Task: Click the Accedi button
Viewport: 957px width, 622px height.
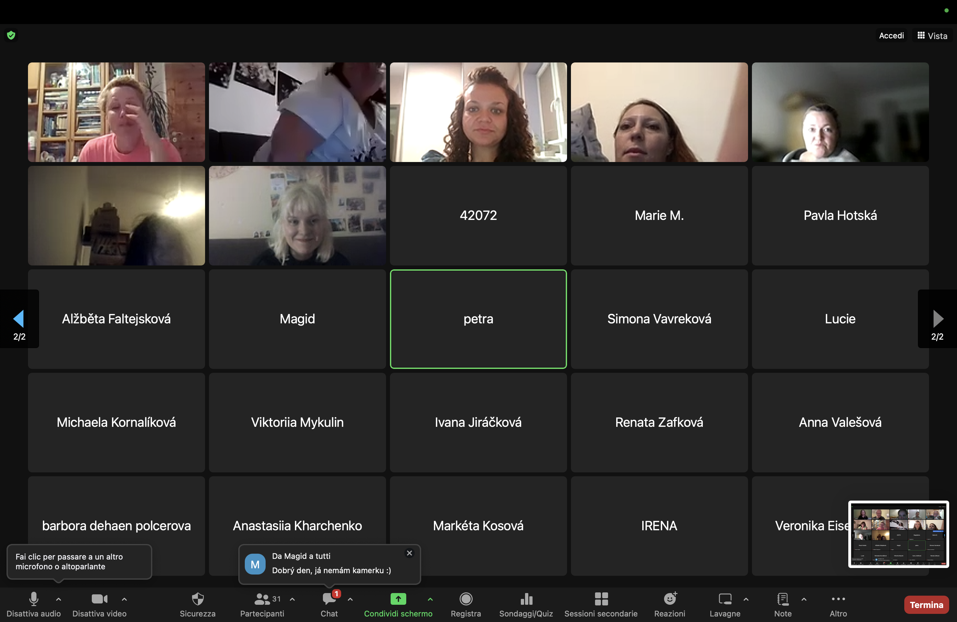Action: coord(891,35)
